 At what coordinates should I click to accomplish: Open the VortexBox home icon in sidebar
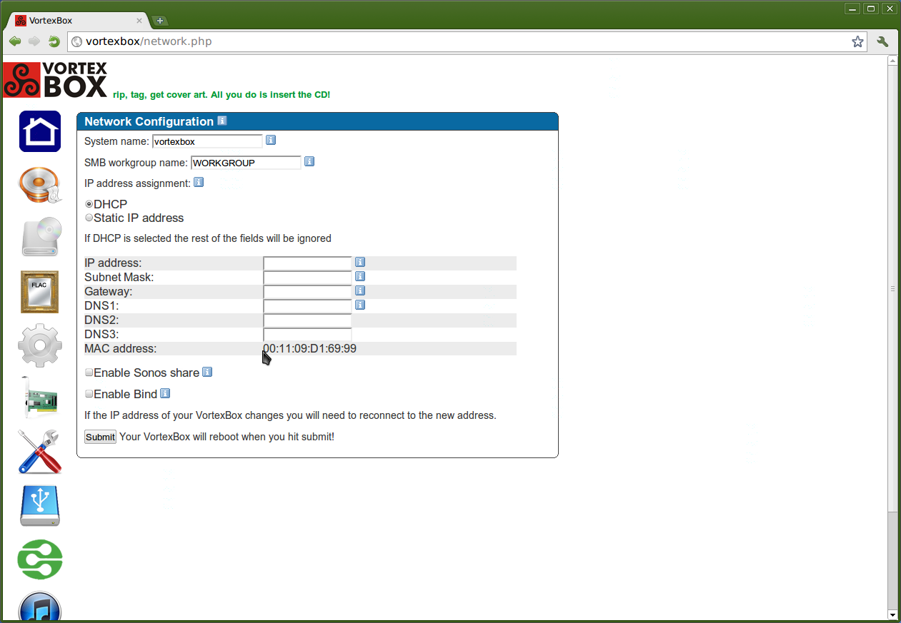pos(40,131)
